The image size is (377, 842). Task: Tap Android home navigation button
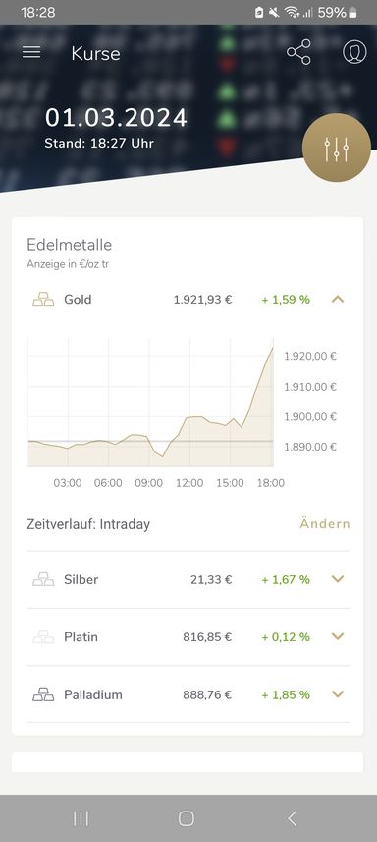pyautogui.click(x=187, y=818)
